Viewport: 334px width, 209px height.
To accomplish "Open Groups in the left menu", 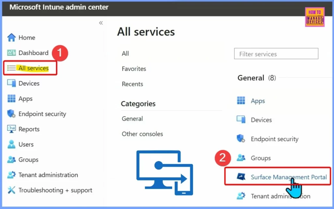I will point(29,160).
